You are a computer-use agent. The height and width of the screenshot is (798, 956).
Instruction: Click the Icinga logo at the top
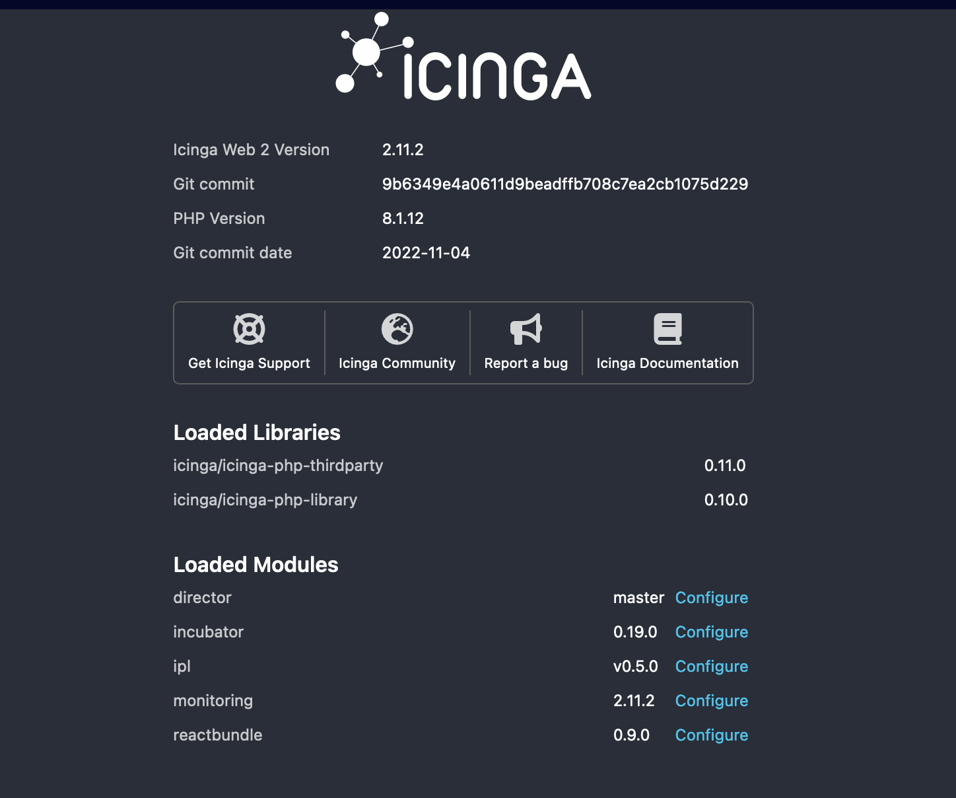point(462,59)
